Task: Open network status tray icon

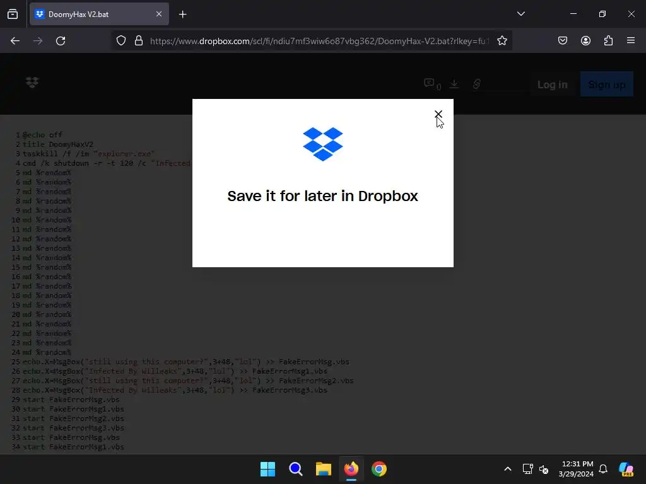Action: pos(527,469)
